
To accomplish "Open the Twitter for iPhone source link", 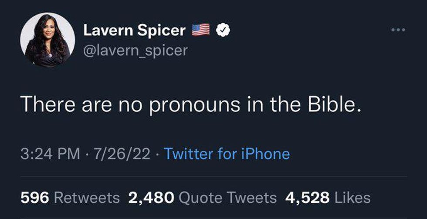I will point(226,154).
